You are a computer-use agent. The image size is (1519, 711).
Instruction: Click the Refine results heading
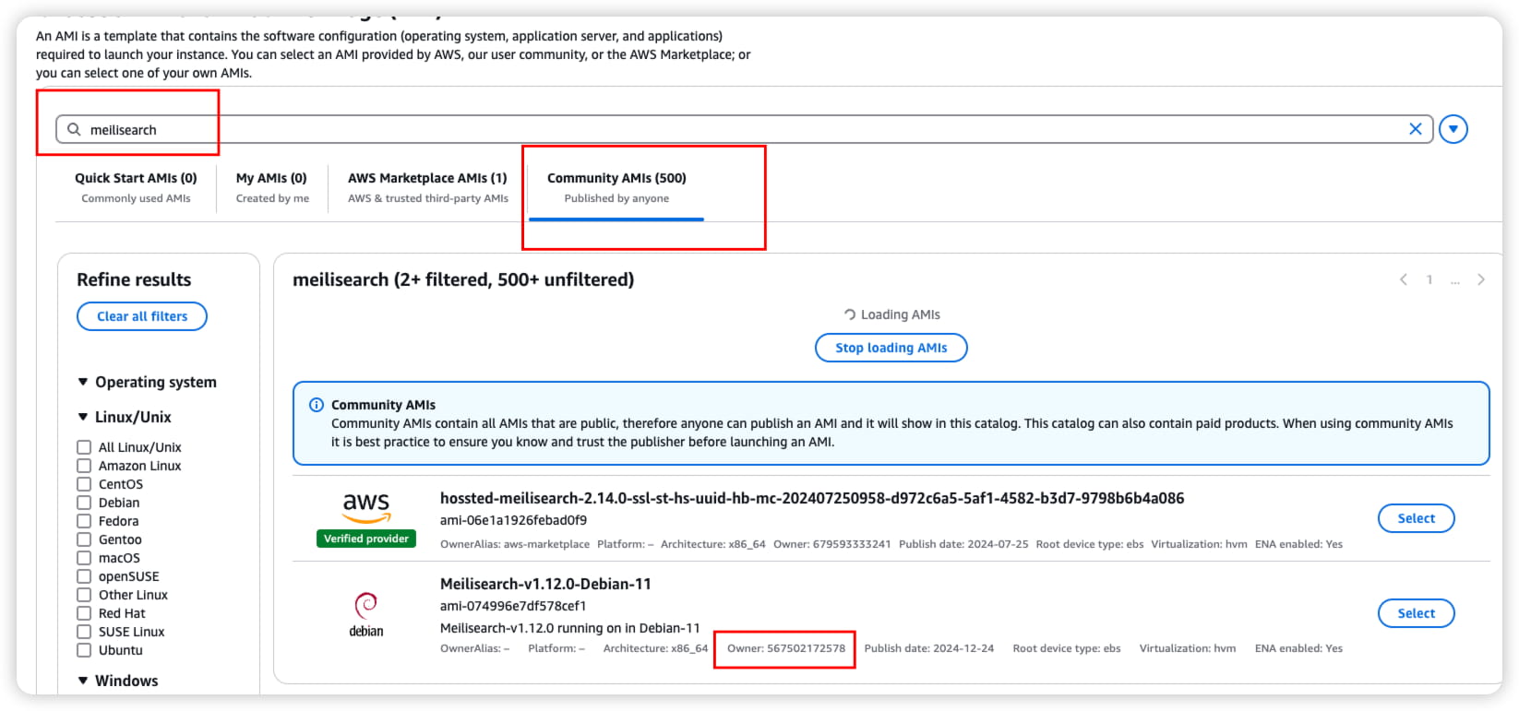pos(134,279)
